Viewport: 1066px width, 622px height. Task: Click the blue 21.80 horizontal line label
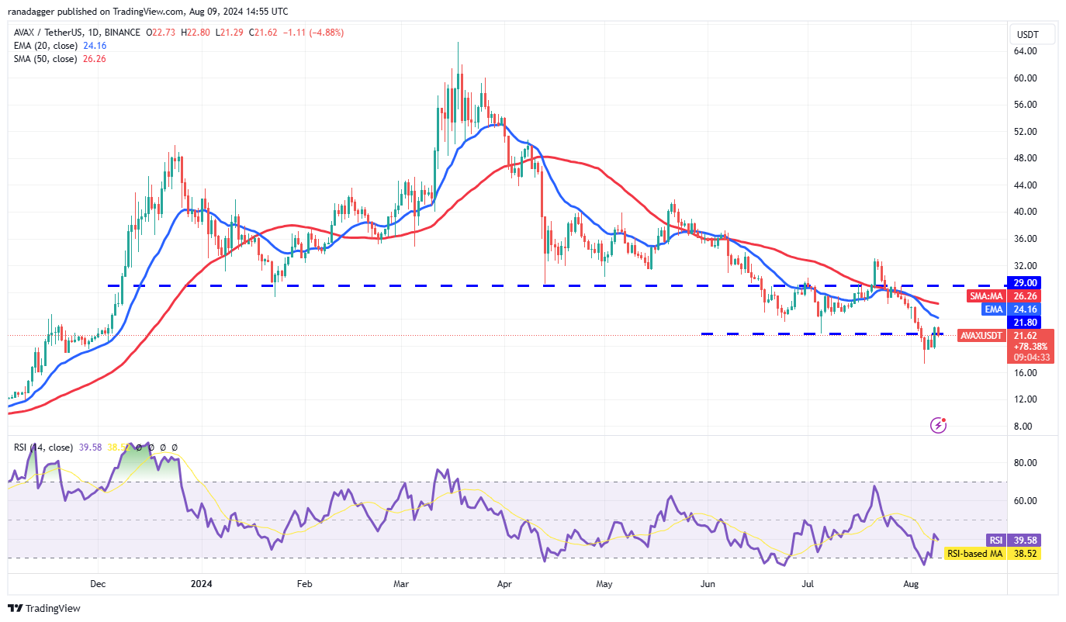click(1025, 322)
